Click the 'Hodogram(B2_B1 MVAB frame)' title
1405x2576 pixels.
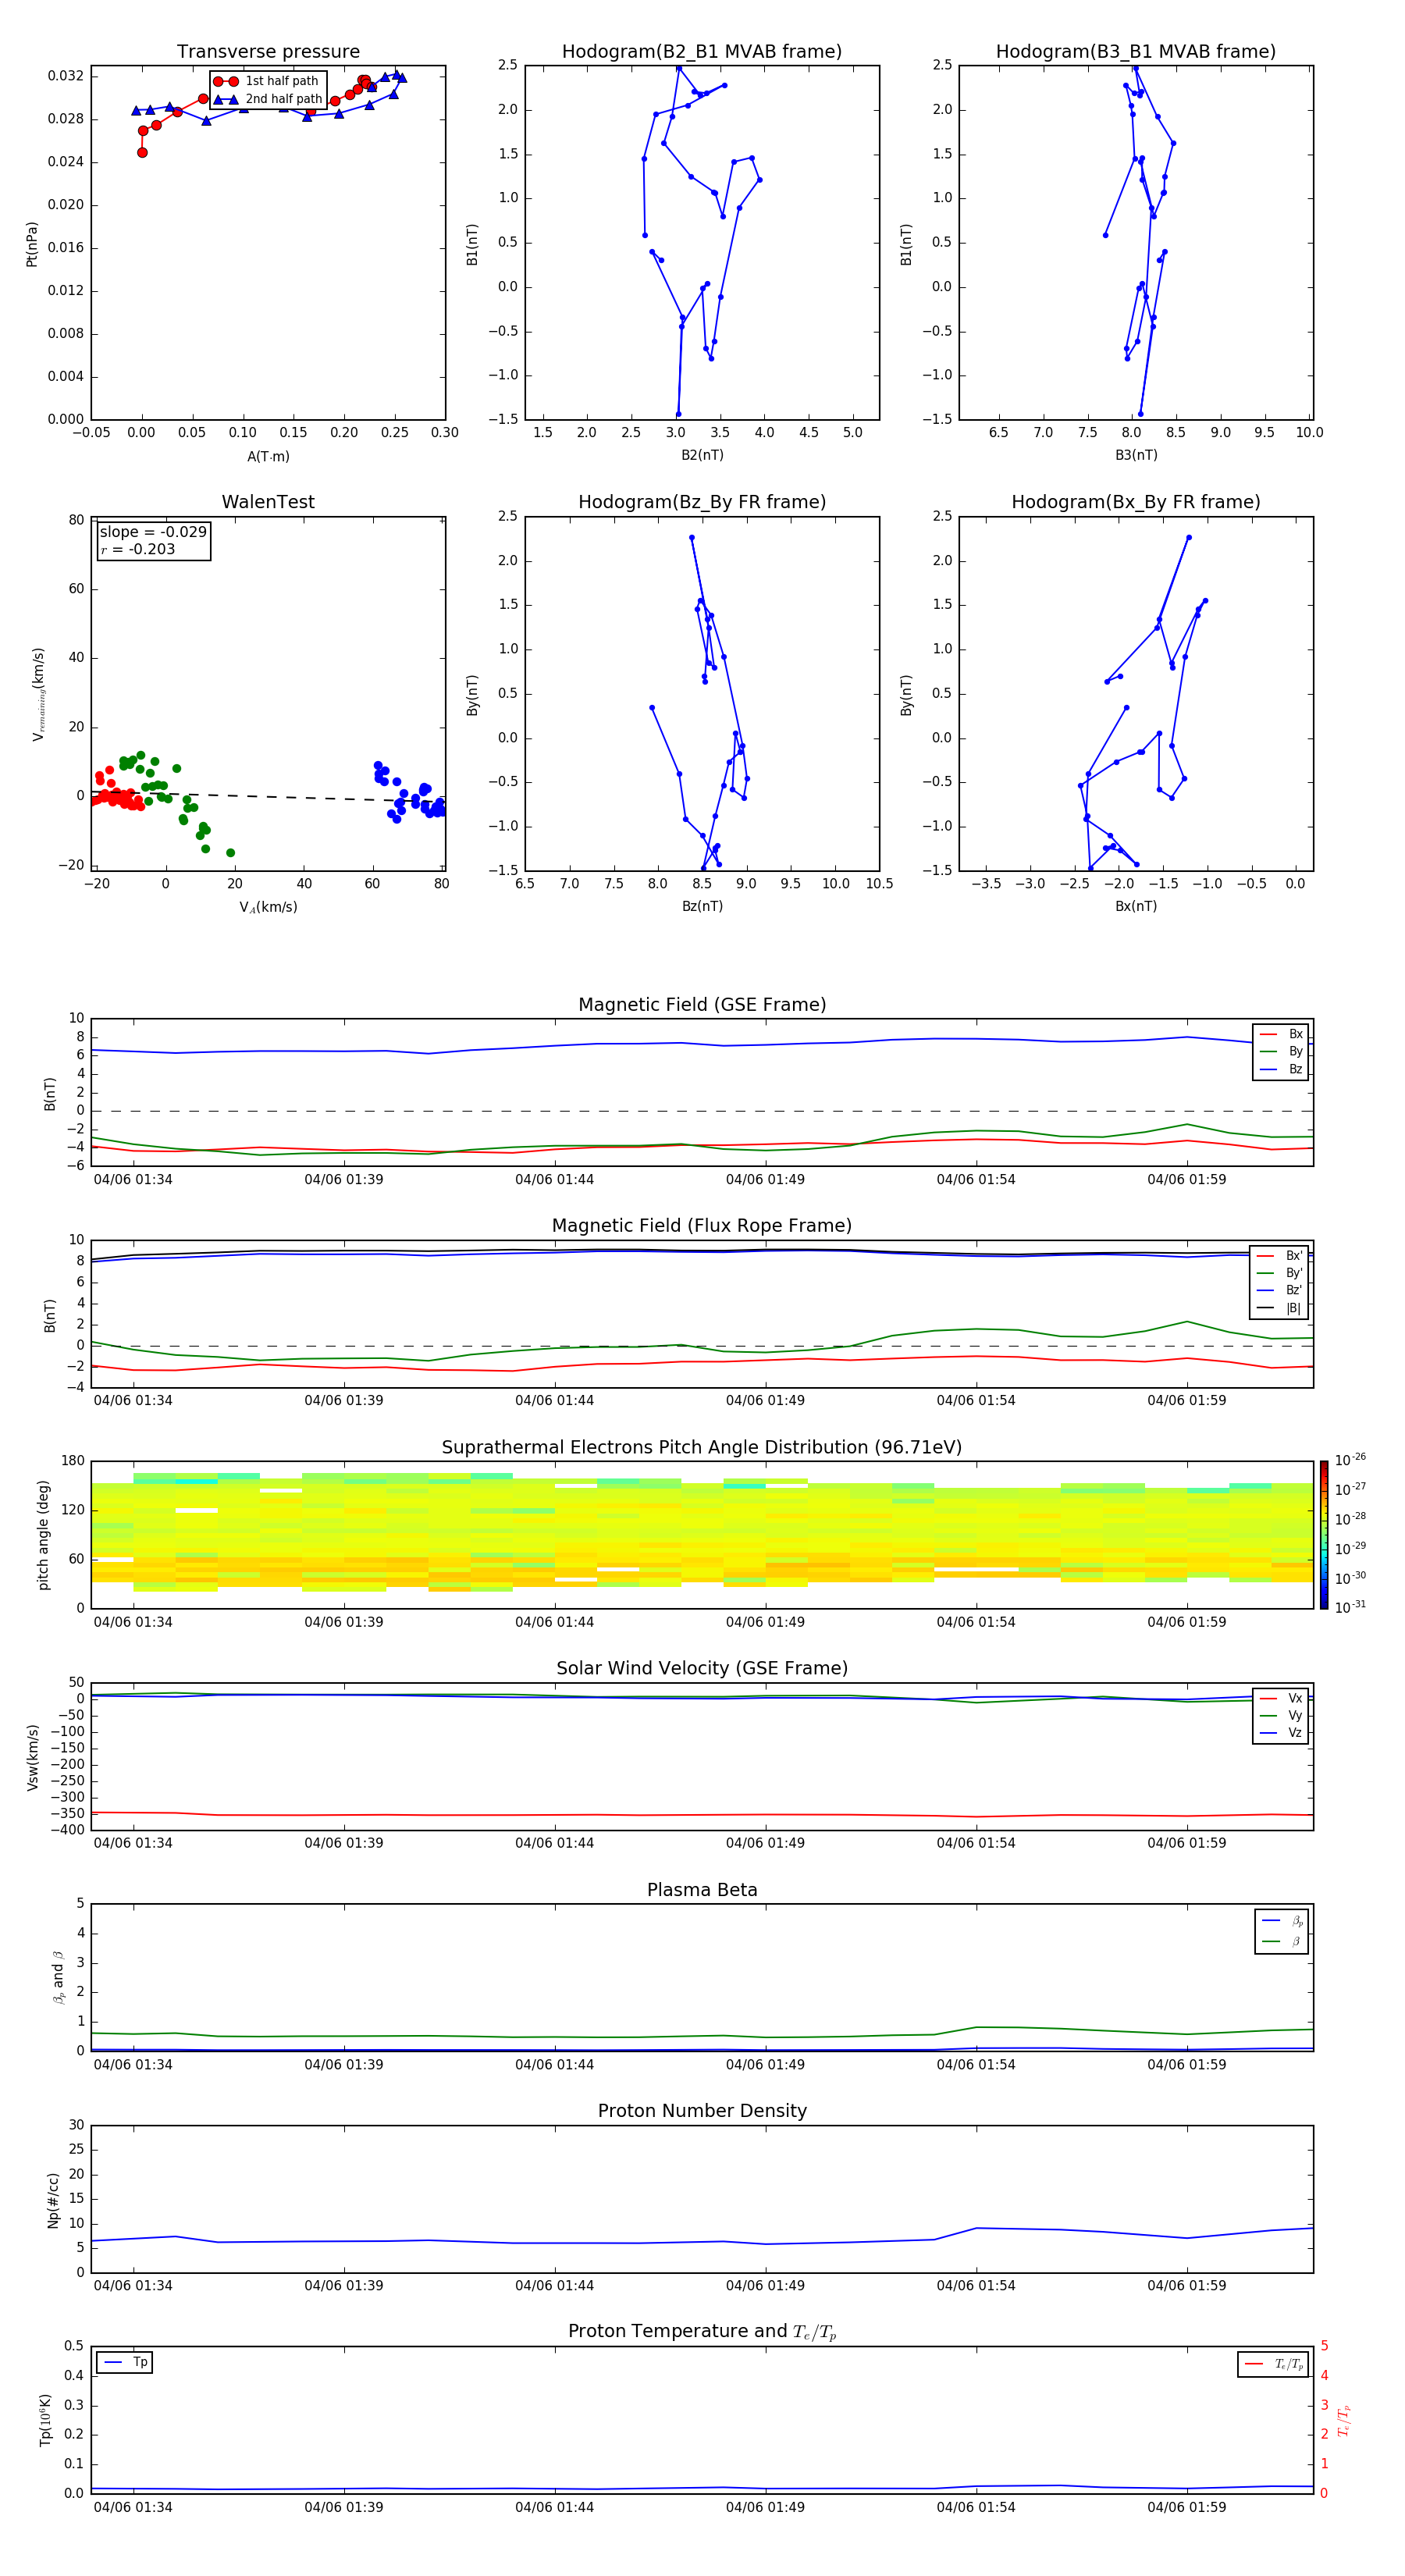tap(702, 52)
